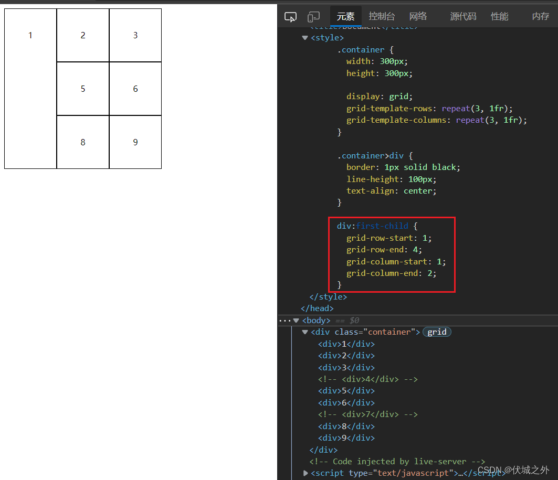Select the <div>5</div> DOM row
The image size is (558, 480).
346,391
